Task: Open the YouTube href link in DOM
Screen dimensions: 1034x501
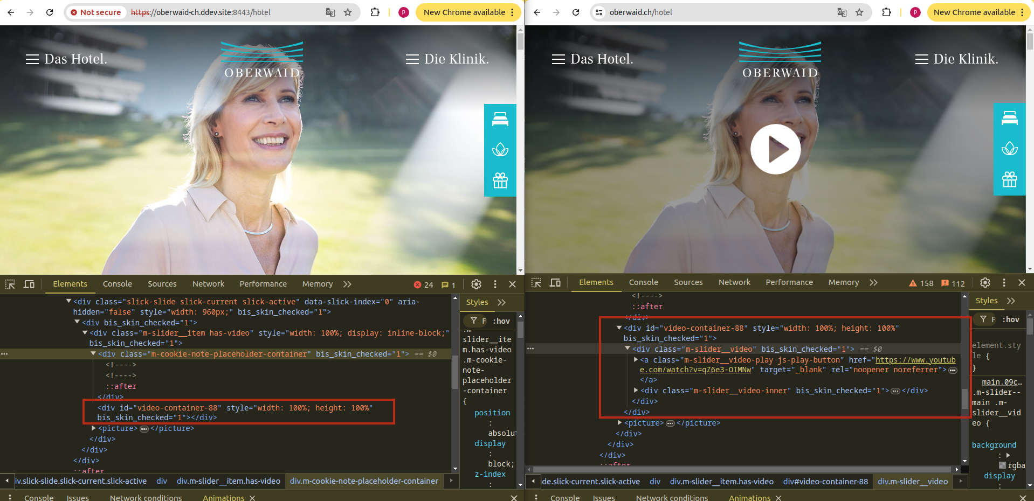Action: pos(915,360)
